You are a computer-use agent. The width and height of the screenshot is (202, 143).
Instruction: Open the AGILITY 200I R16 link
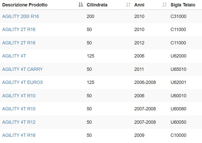[x=21, y=16]
